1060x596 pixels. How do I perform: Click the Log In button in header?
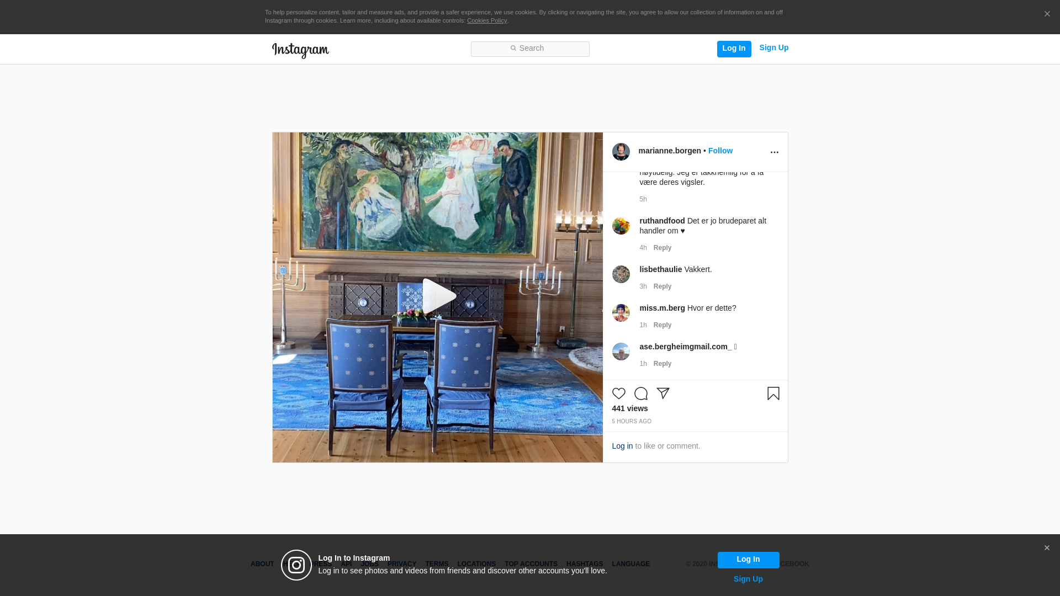click(x=734, y=49)
